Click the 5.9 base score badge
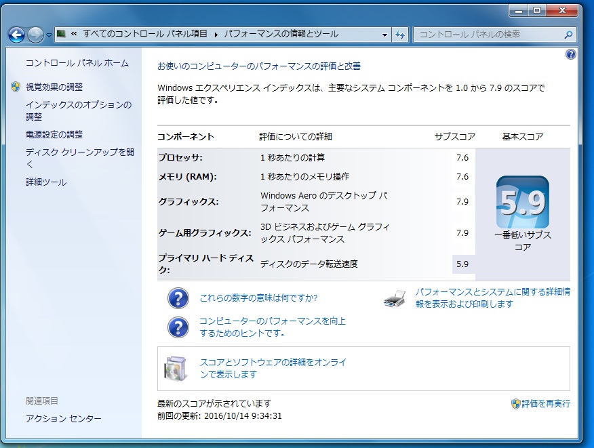Image resolution: width=594 pixels, height=448 pixels. tap(522, 202)
